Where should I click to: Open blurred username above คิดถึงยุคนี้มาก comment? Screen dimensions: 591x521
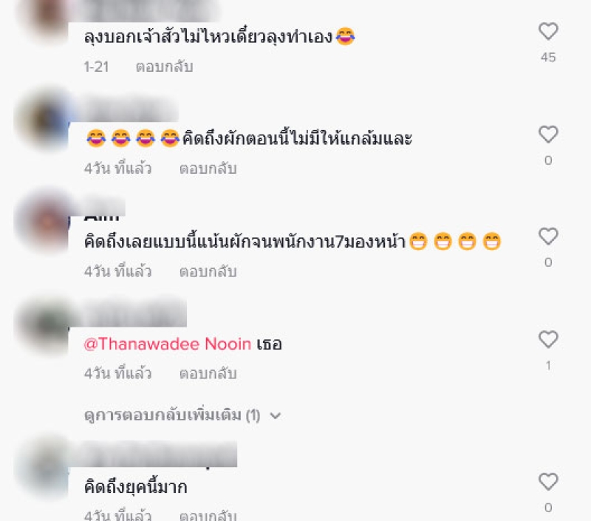(x=154, y=454)
